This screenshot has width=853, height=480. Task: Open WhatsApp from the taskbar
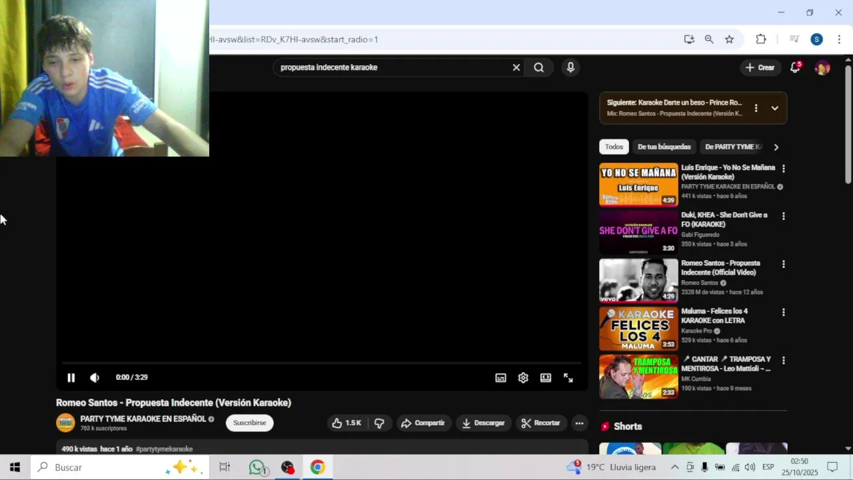coord(257,467)
